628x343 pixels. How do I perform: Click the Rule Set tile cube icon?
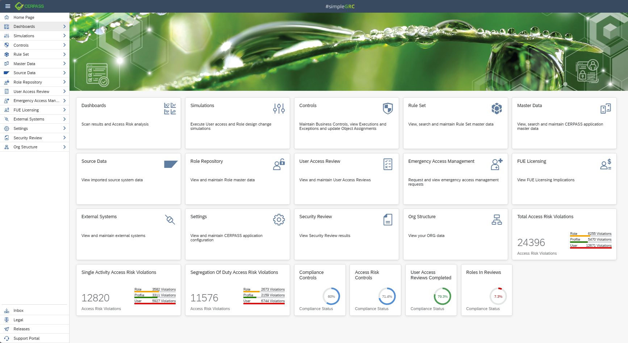[x=497, y=109]
